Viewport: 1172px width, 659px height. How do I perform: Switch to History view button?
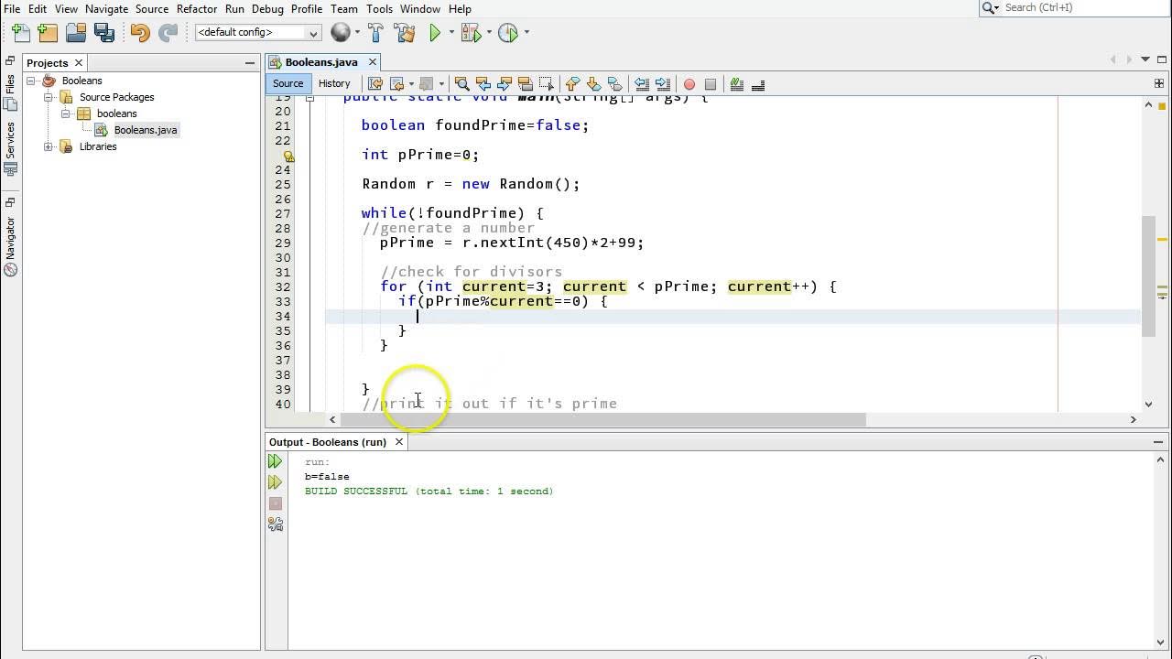(334, 83)
